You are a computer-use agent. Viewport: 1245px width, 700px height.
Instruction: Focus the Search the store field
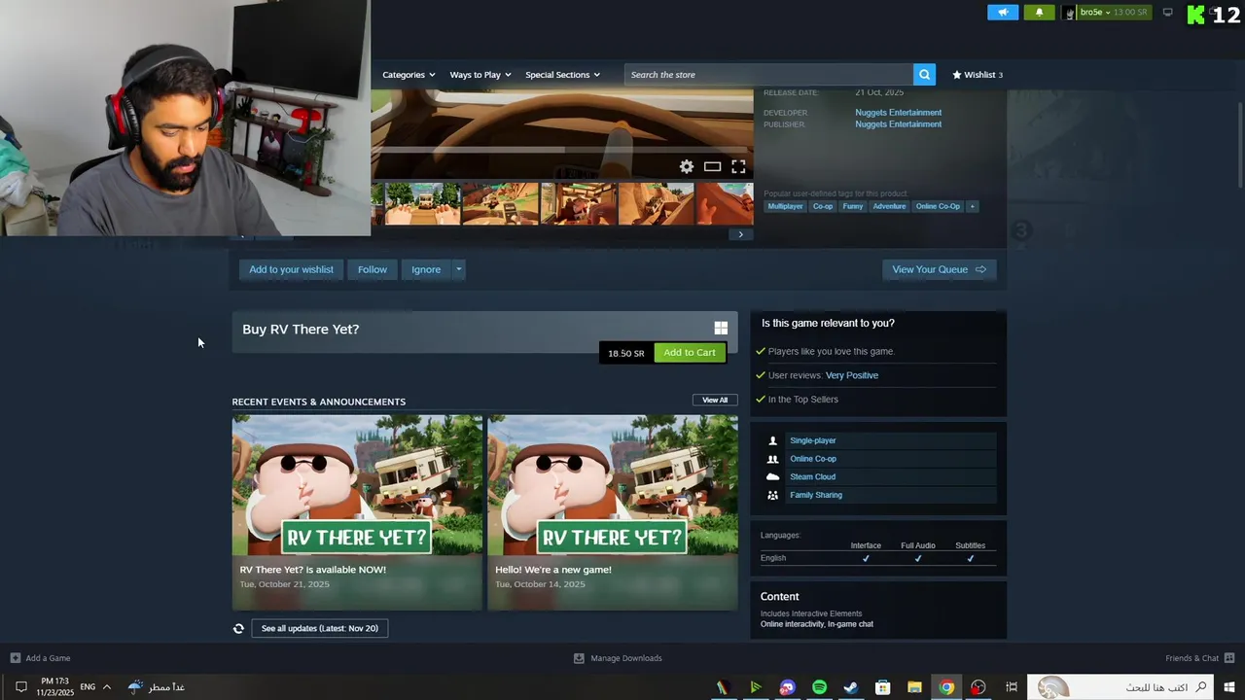(x=768, y=75)
